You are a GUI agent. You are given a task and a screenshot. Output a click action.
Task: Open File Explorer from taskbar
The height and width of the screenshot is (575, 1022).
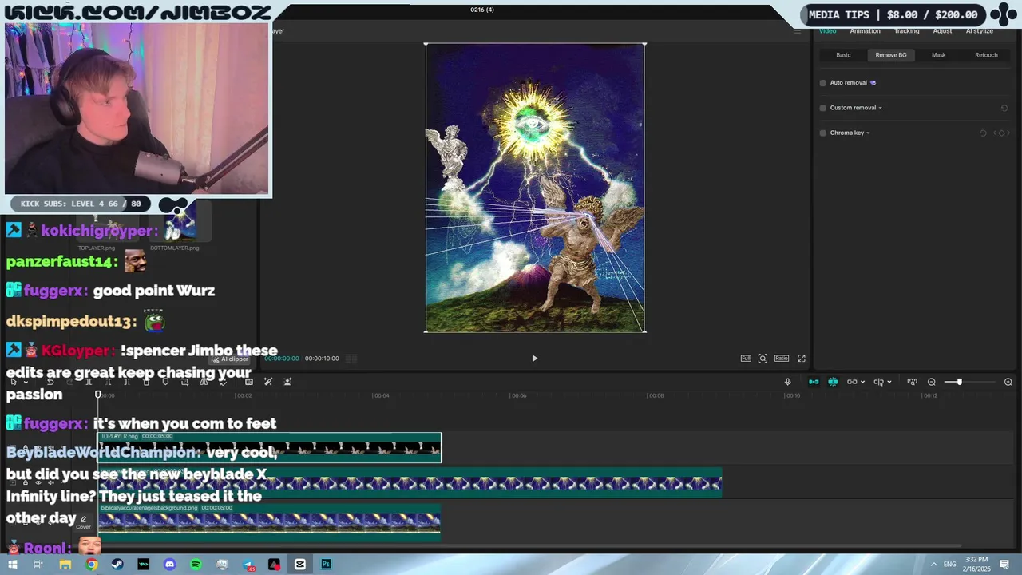coord(65,565)
